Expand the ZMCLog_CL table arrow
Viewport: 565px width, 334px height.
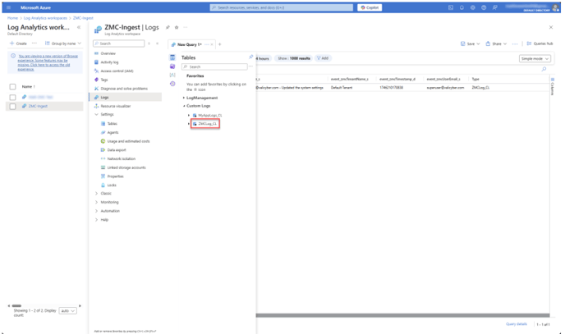pyautogui.click(x=188, y=124)
